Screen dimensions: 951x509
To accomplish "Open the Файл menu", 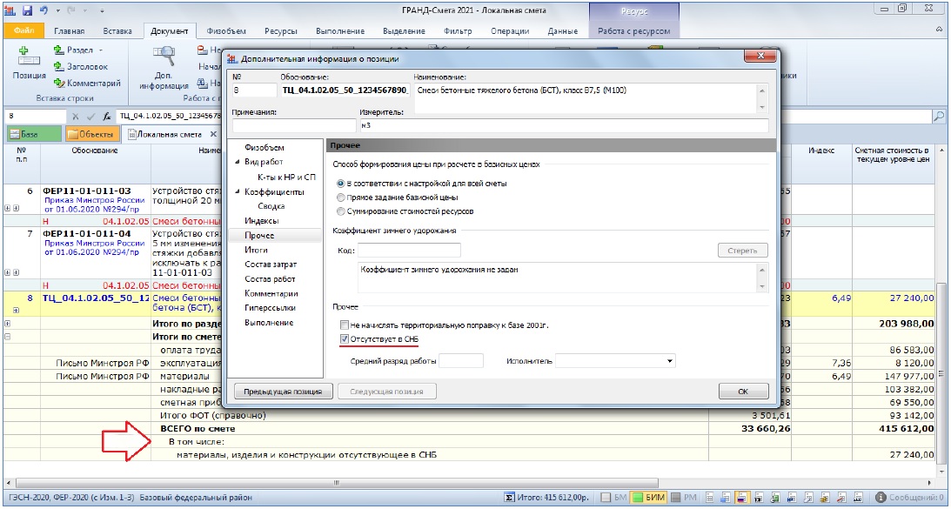I will tap(23, 30).
